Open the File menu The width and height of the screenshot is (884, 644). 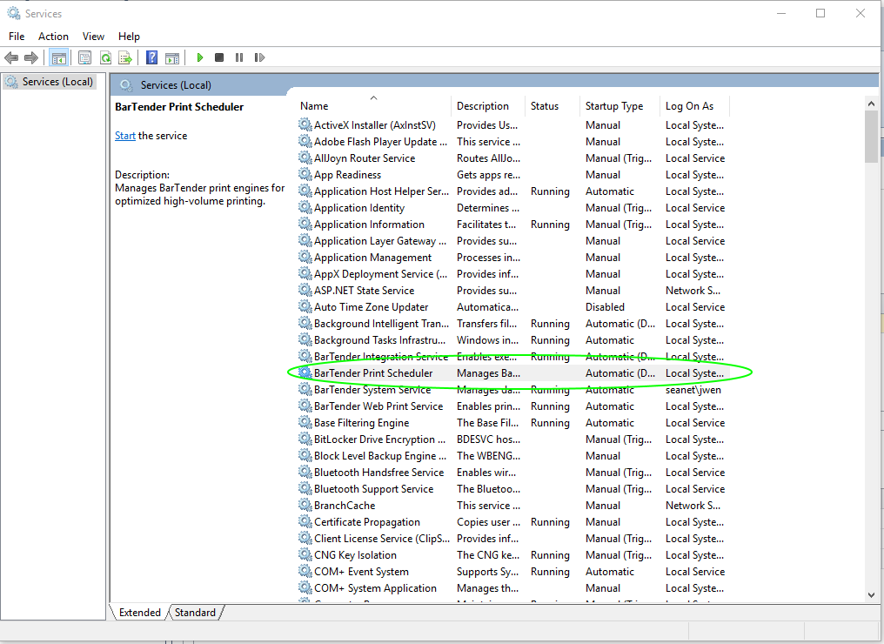(17, 36)
